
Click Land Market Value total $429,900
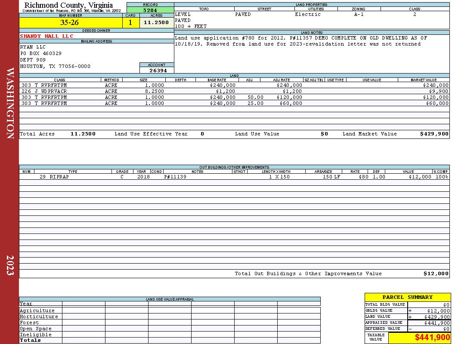[434, 134]
